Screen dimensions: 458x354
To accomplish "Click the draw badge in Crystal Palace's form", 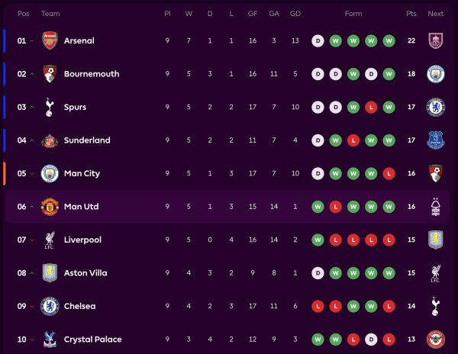I will (371, 340).
